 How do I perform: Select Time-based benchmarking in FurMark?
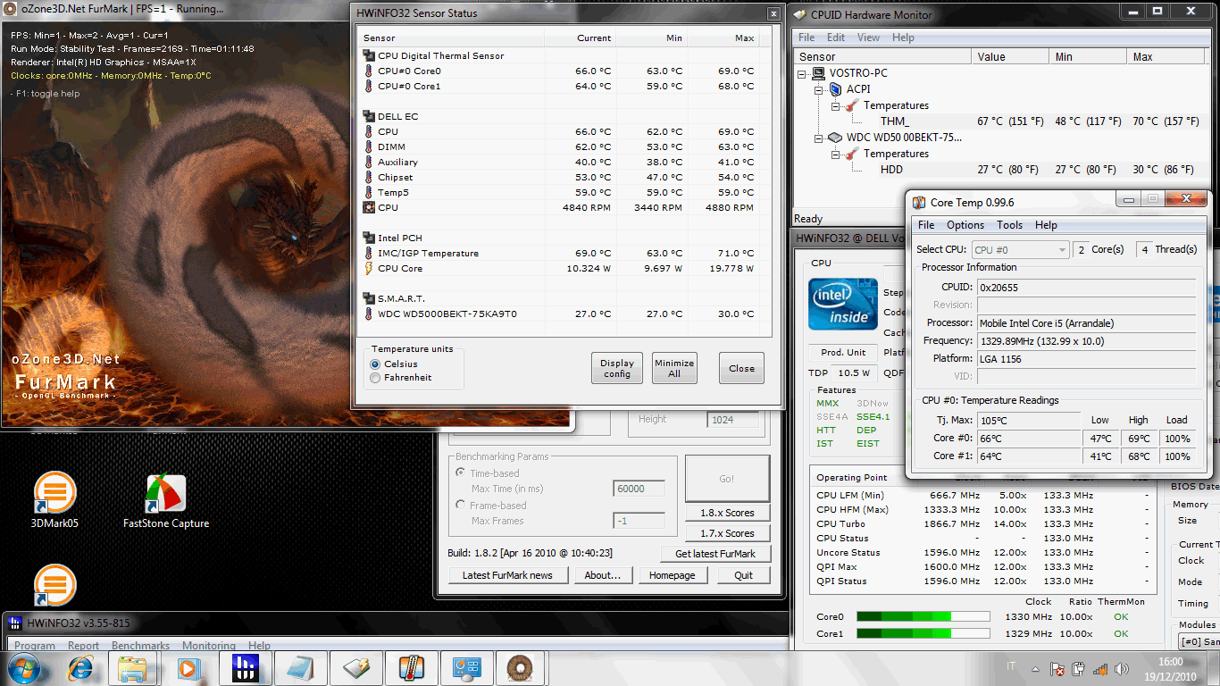click(x=461, y=473)
